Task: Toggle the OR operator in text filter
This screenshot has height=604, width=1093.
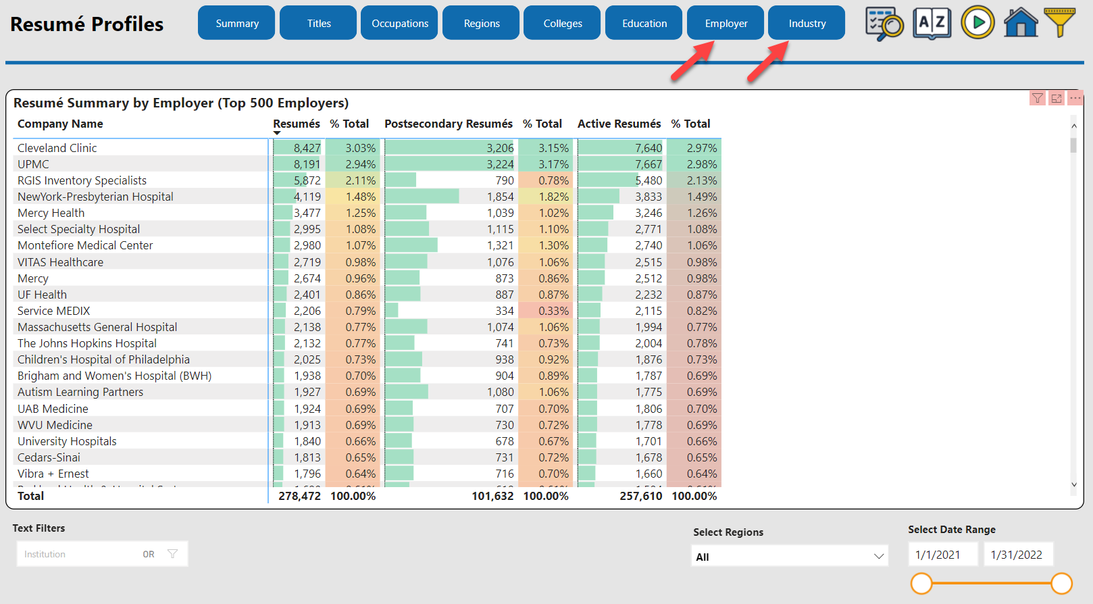Action: [x=149, y=554]
